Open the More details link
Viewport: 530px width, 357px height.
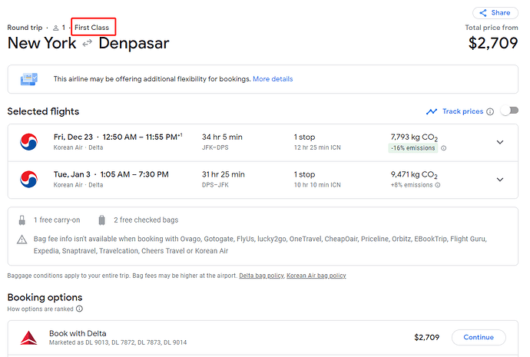[273, 79]
